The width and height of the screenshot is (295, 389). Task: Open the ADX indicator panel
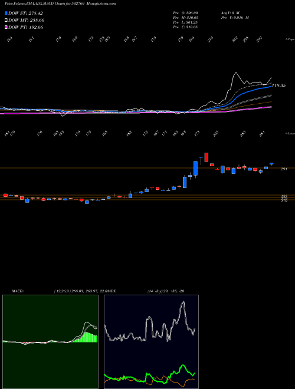[151, 342]
